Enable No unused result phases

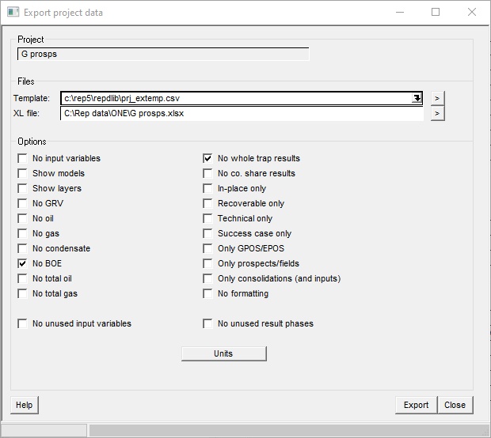208,323
